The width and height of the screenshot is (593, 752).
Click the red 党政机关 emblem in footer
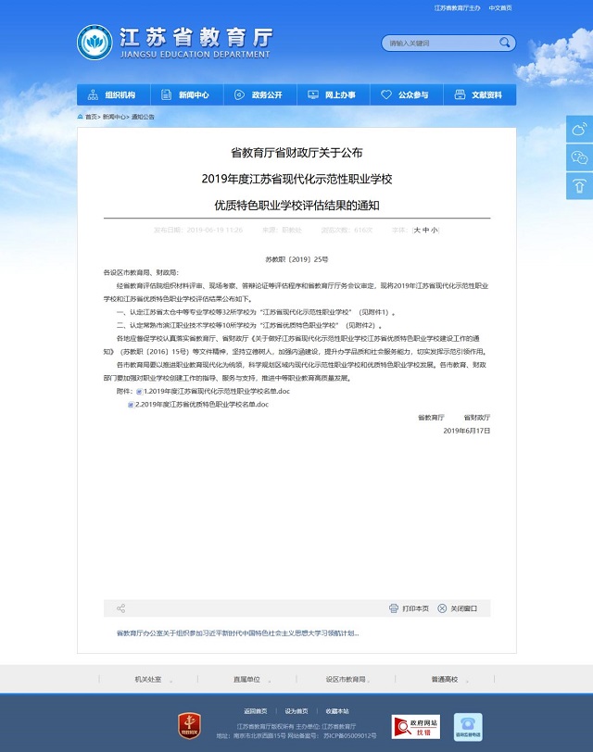coord(190,726)
